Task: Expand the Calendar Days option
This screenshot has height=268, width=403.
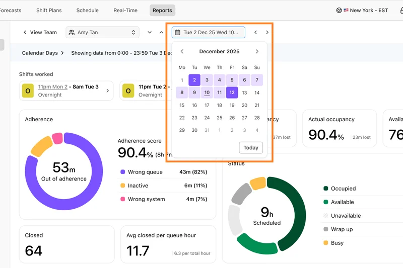Action: click(43, 53)
